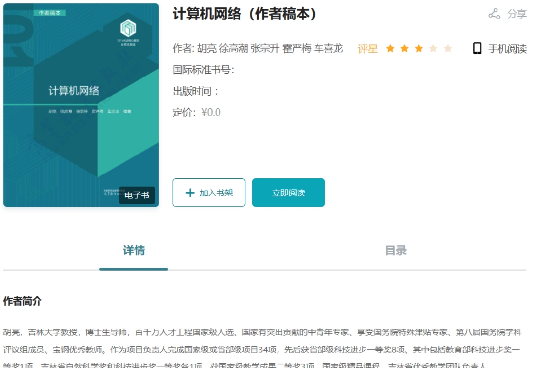Click the 作者简介 heading
The width and height of the screenshot is (537, 368).
click(22, 301)
